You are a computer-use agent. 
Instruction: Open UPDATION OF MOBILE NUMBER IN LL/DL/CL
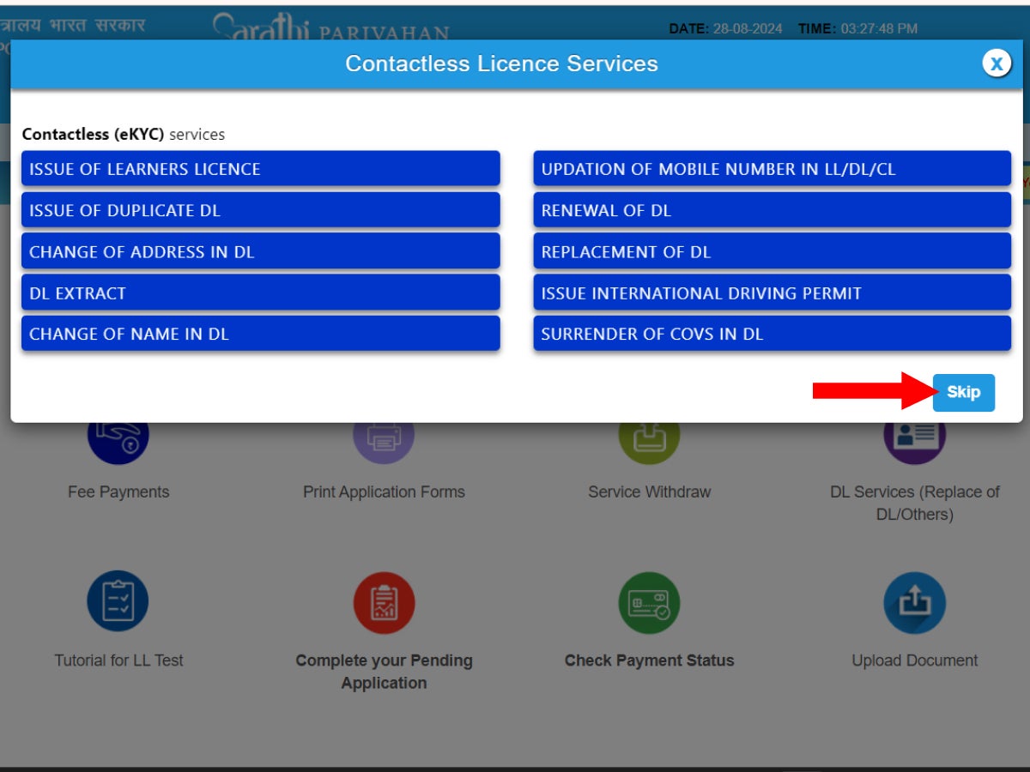pos(771,168)
